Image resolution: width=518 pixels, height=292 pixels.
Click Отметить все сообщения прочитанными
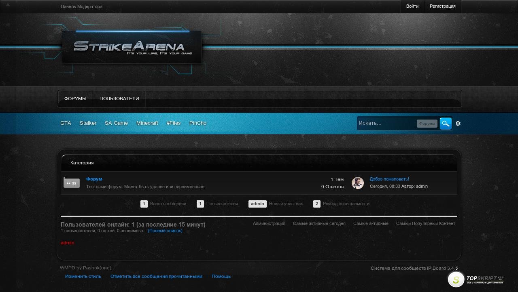point(156,277)
